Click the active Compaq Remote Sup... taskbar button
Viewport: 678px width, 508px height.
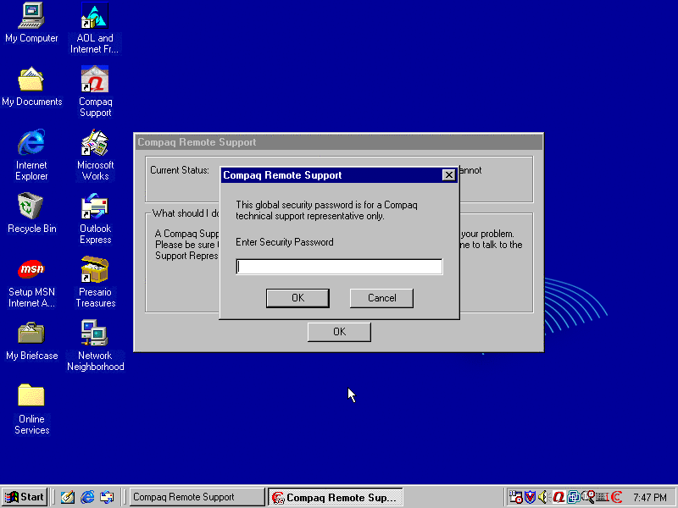(x=335, y=497)
